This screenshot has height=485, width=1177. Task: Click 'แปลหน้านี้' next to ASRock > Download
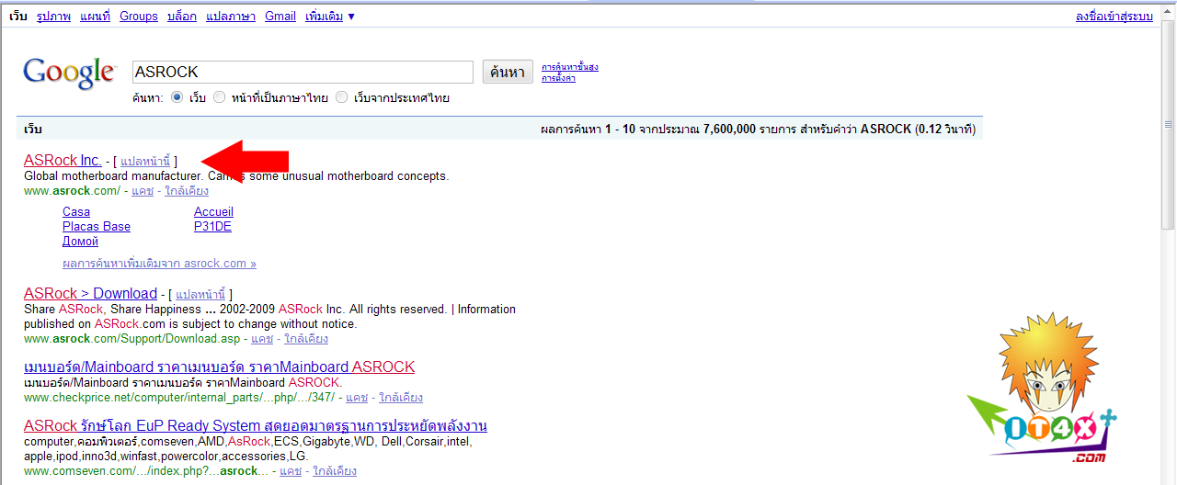click(200, 295)
